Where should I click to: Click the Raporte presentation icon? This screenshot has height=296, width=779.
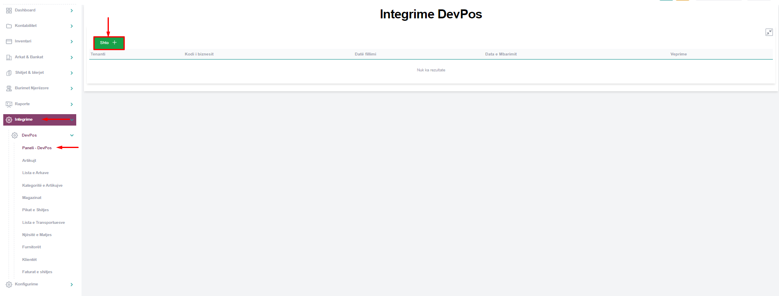pos(9,104)
